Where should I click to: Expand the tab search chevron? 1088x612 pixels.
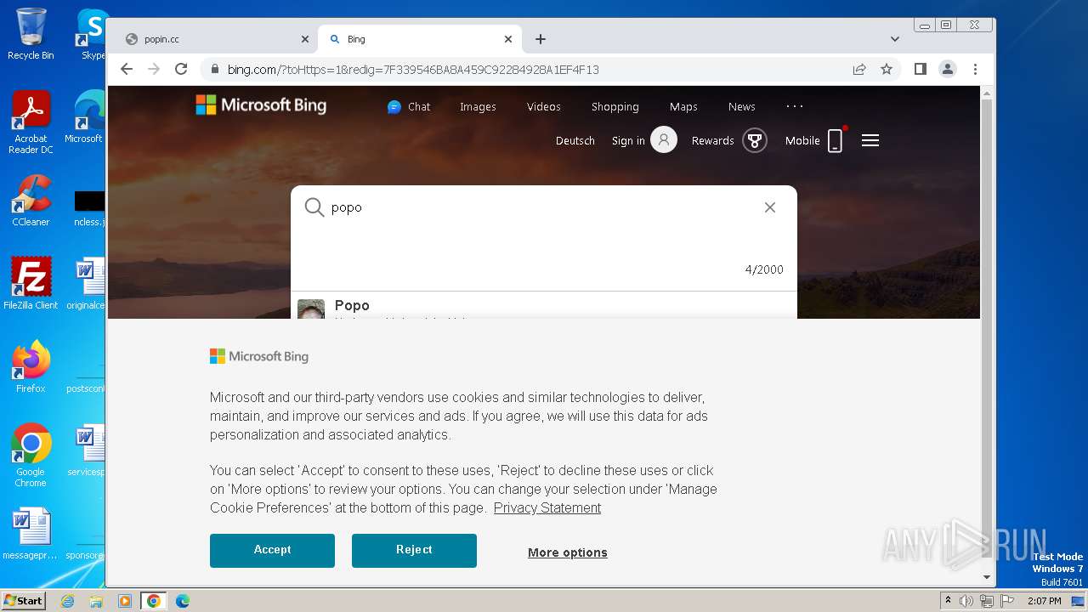pos(895,39)
